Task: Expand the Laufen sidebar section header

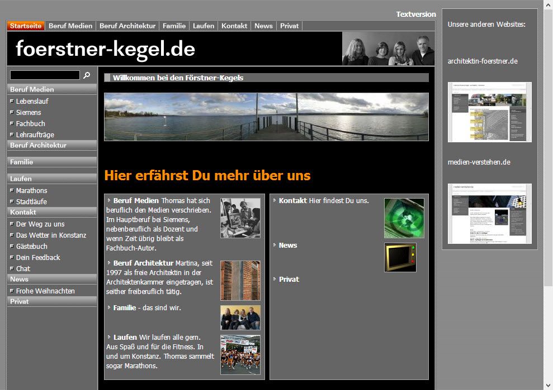Action: tap(21, 179)
